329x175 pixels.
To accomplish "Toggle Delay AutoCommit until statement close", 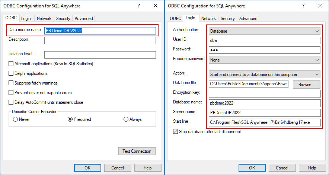I will (11, 102).
